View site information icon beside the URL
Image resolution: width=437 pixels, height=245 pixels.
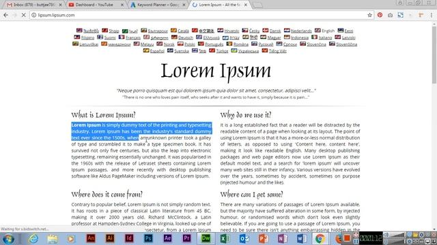tap(33, 15)
